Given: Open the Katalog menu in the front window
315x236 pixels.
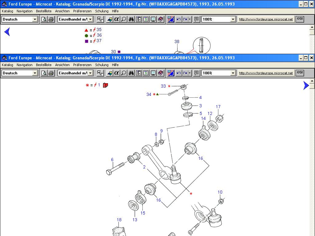Looking at the screenshot, I should click(7, 65).
